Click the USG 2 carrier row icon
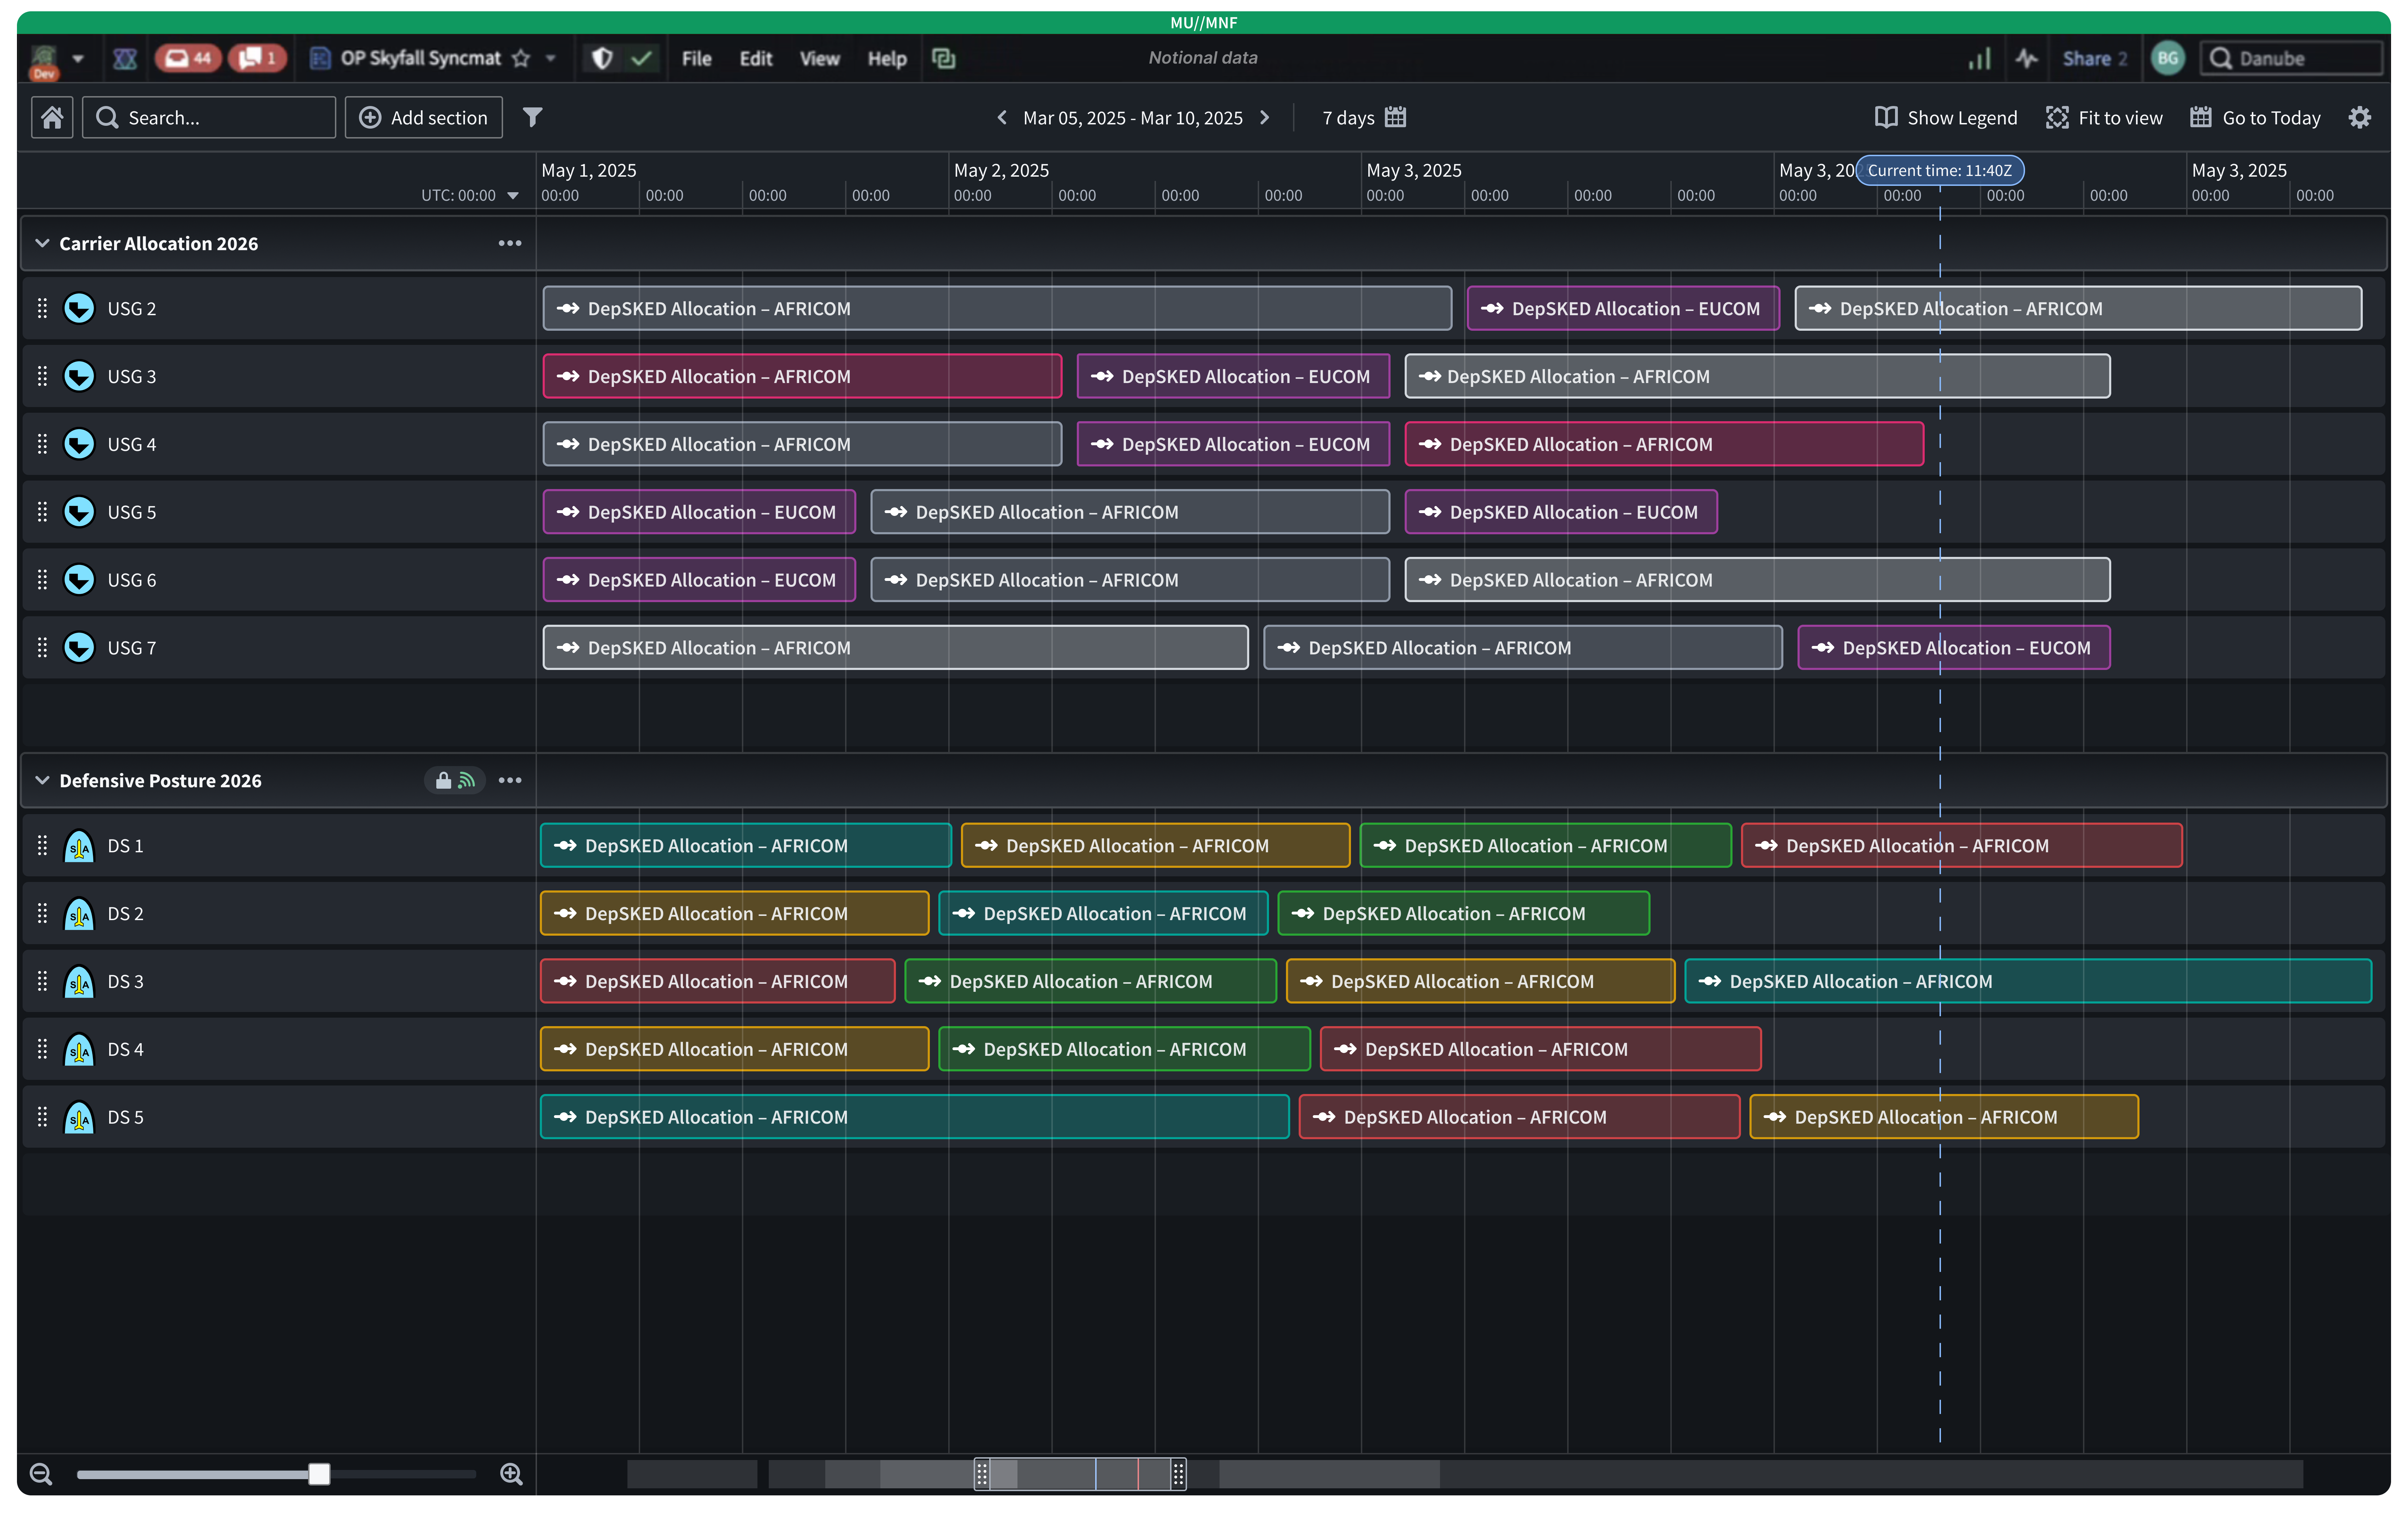This screenshot has width=2408, height=1518. [79, 309]
